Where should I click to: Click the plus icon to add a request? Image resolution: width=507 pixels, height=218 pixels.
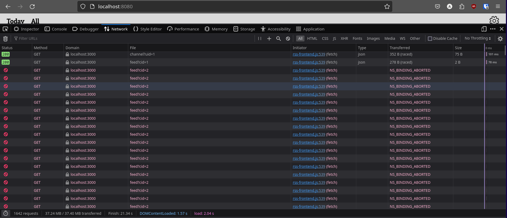point(269,38)
